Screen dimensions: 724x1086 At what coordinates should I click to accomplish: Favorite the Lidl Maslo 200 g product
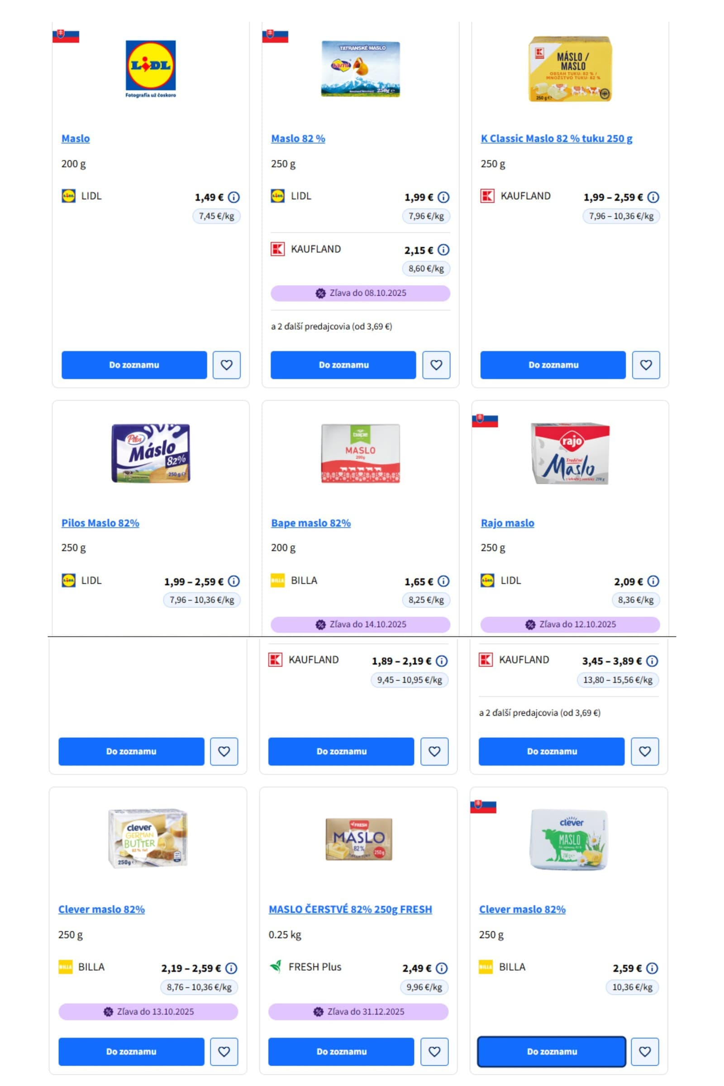226,365
